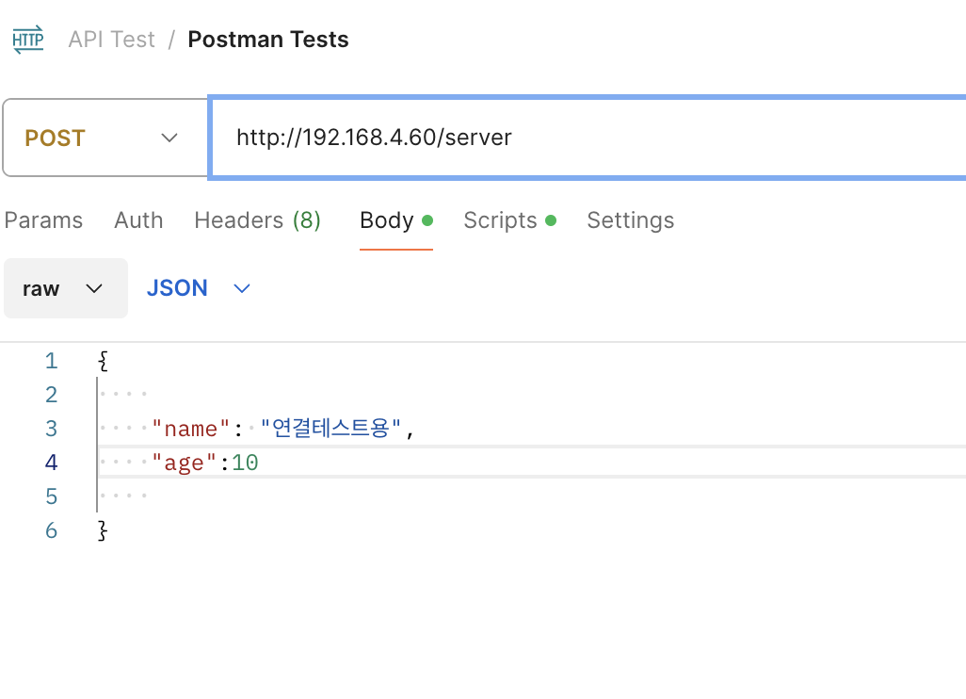Image resolution: width=966 pixels, height=699 pixels.
Task: Click the closing brace on line 6
Action: (103, 530)
